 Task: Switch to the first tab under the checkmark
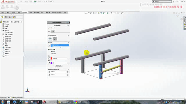pyautogui.click(x=49, y=31)
